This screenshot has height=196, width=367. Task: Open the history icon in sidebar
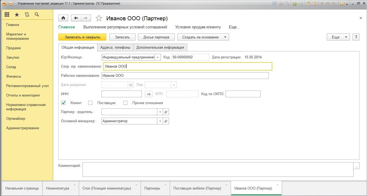[x=27, y=15]
